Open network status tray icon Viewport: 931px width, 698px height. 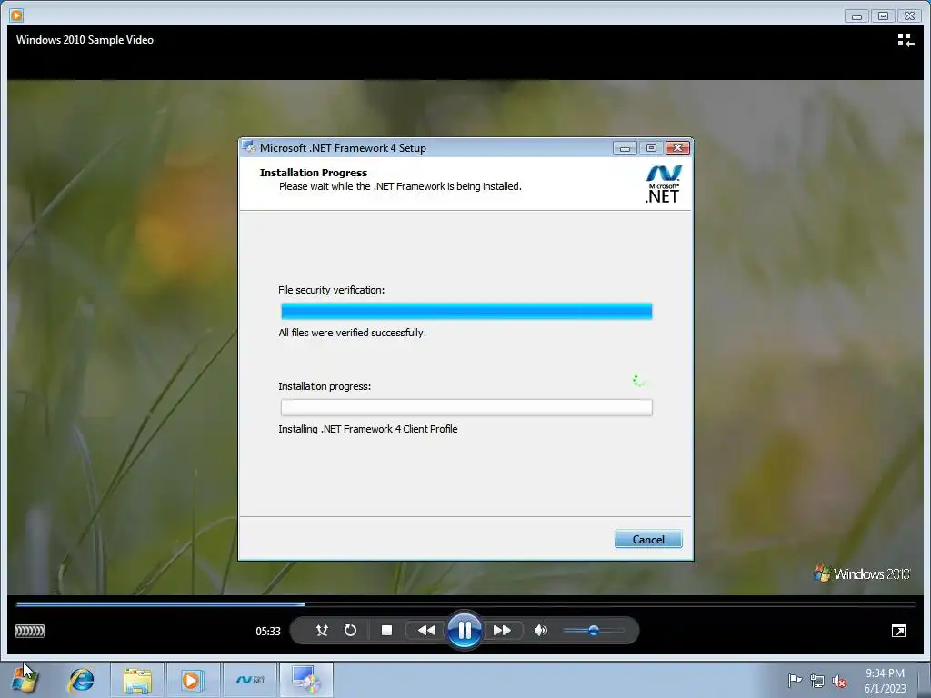(x=817, y=681)
